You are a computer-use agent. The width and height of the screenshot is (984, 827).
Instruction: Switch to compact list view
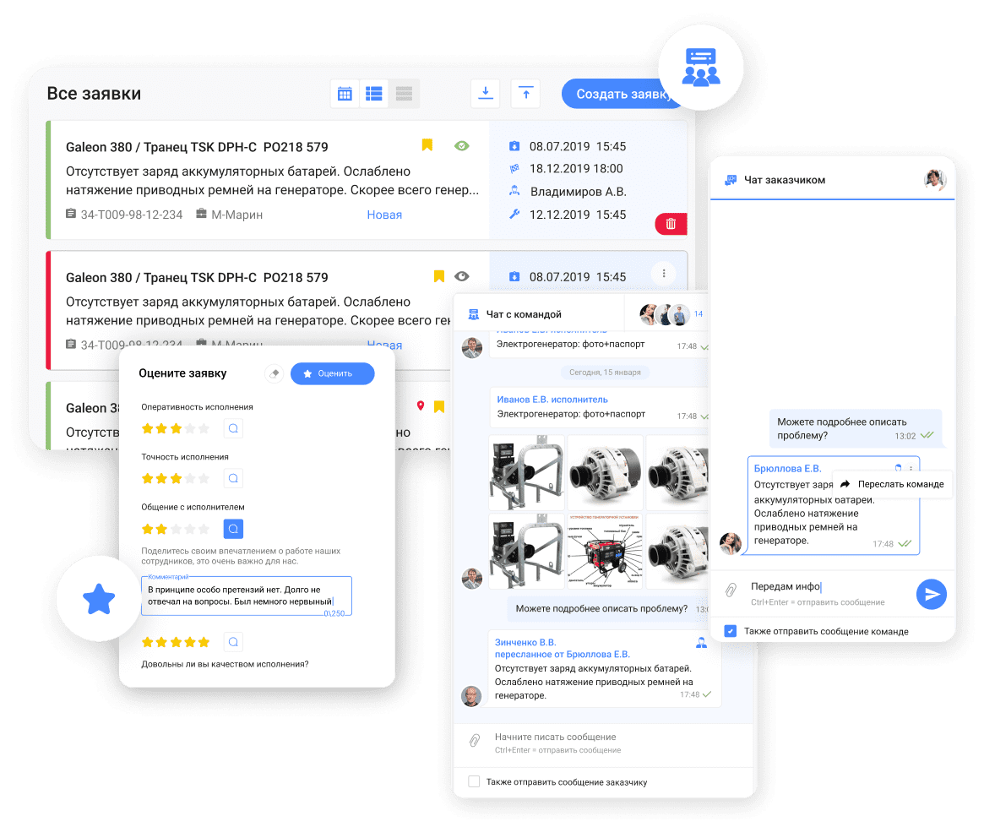click(x=404, y=94)
